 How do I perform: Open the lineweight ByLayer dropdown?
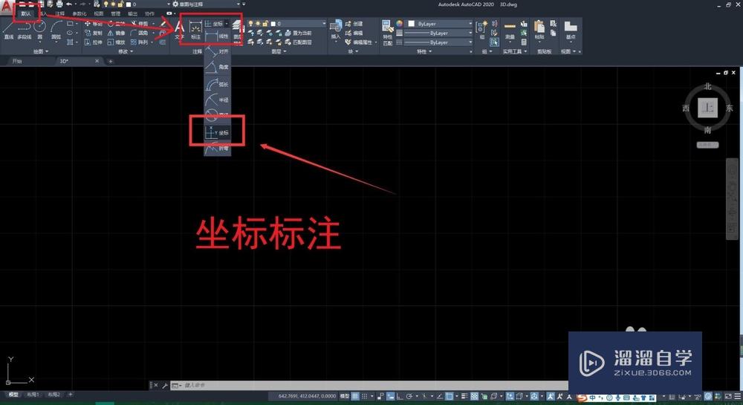(438, 33)
